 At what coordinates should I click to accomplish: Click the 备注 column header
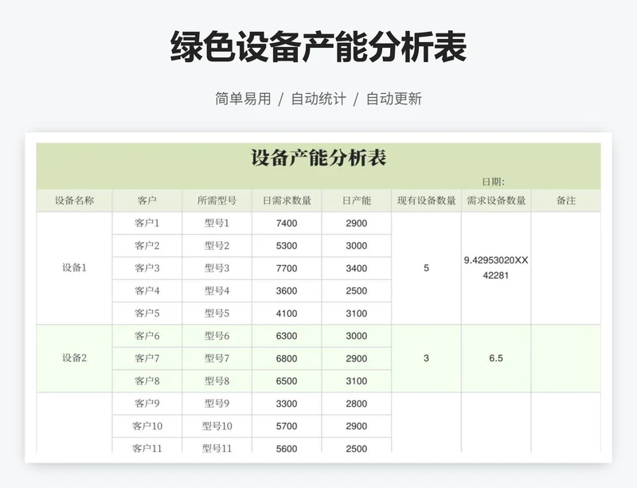(x=566, y=201)
